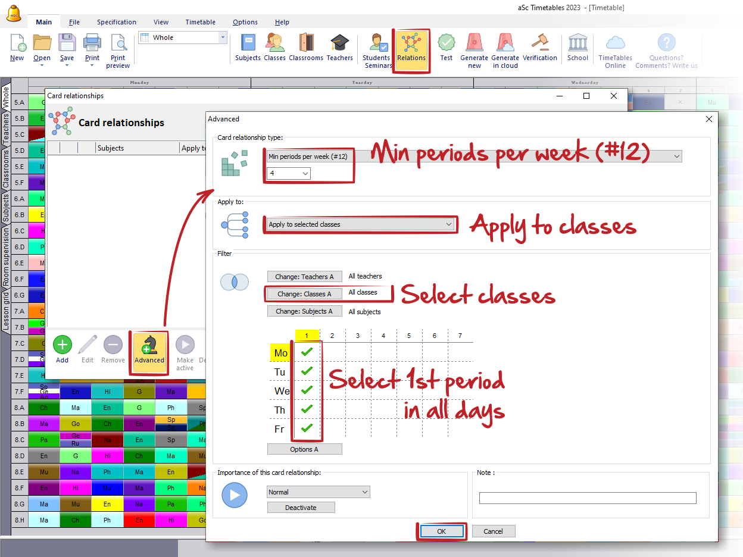Open the File menu
The height and width of the screenshot is (557, 743).
pos(74,22)
